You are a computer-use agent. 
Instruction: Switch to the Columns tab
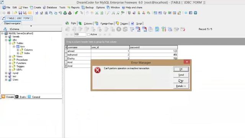click(x=85, y=23)
